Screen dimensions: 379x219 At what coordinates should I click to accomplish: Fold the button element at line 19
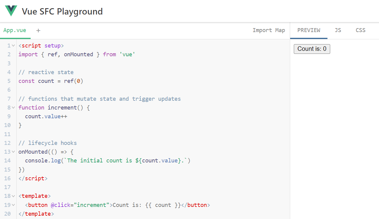[13, 205]
